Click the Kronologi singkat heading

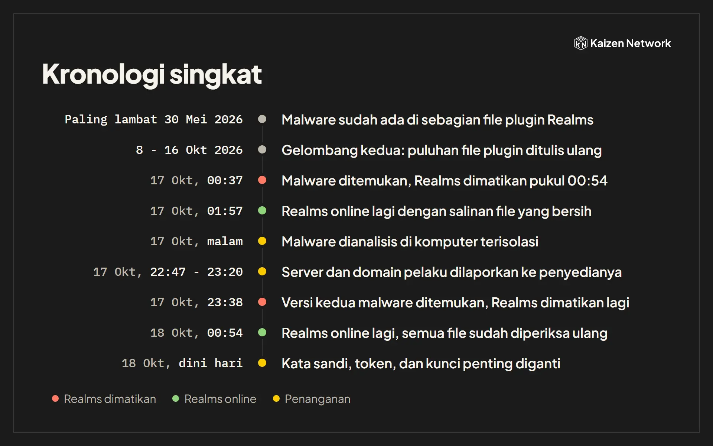click(152, 75)
